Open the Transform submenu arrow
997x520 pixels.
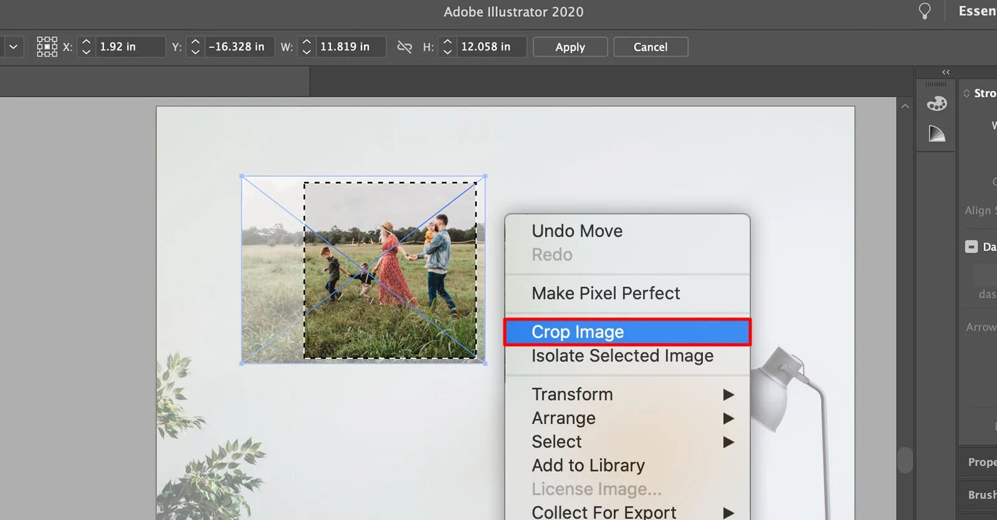click(x=728, y=395)
